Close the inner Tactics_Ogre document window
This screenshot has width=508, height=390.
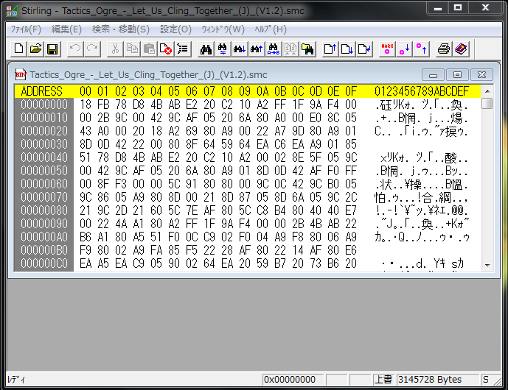coord(481,75)
